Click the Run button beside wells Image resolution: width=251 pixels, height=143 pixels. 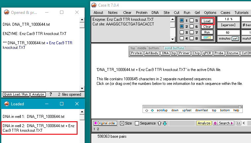207,32
